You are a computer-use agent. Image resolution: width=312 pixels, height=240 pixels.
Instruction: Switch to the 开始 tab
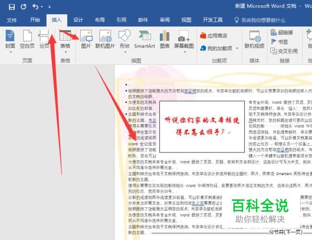[x=35, y=20]
